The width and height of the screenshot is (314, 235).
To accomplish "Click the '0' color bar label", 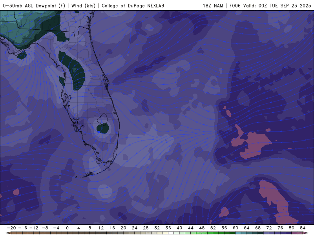I will (x=67, y=228).
